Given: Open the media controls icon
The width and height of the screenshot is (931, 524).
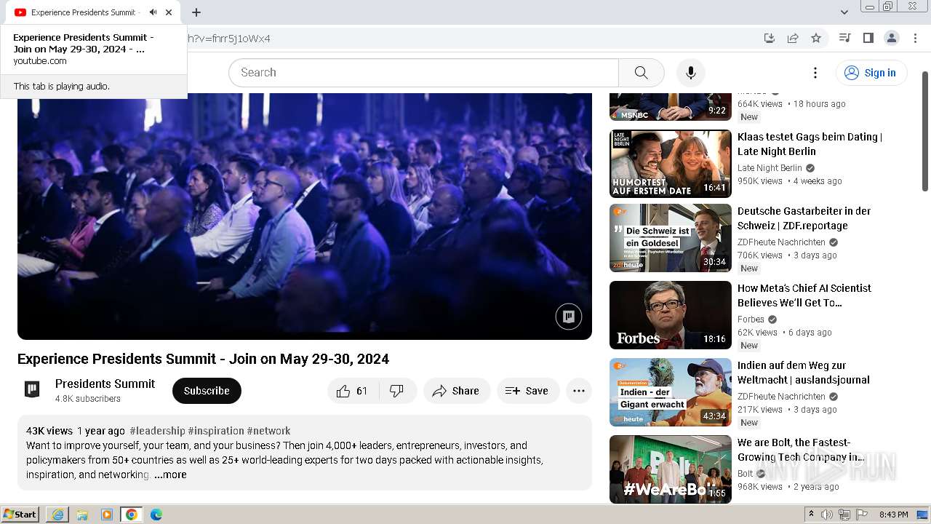Looking at the screenshot, I should click(845, 38).
